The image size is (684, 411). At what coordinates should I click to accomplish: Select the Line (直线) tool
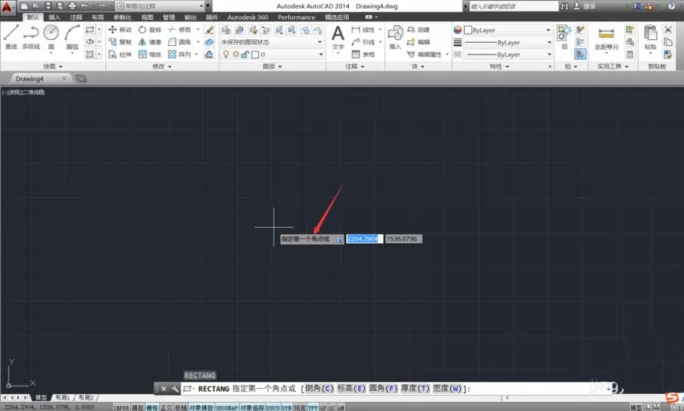click(x=11, y=37)
